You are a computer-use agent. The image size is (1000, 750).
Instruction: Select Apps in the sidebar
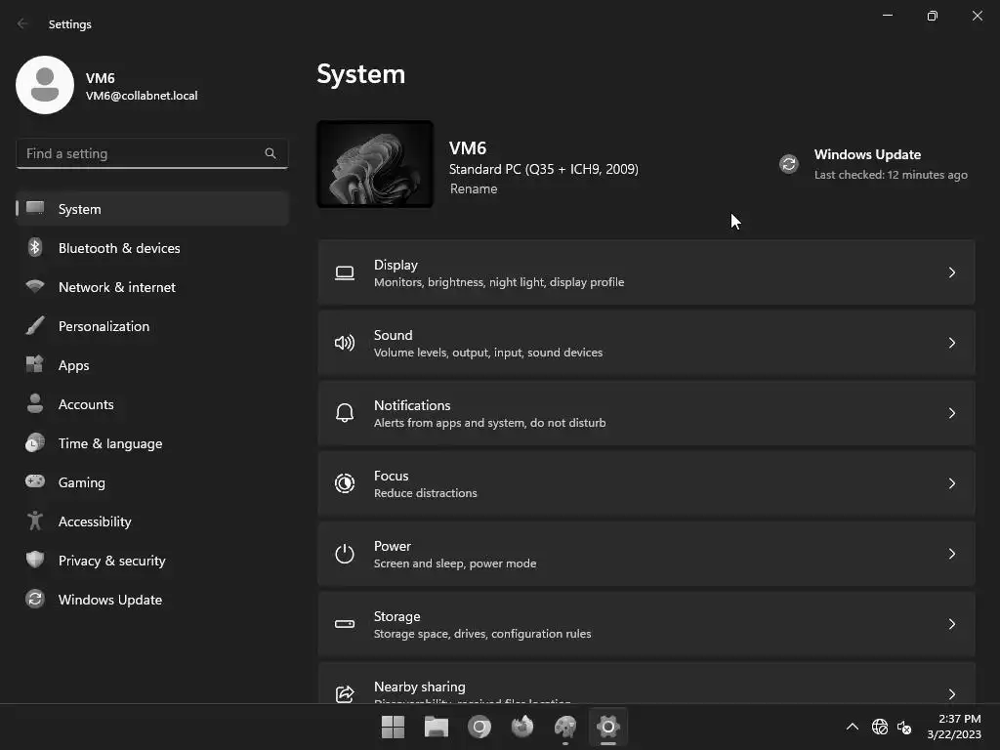(151, 365)
